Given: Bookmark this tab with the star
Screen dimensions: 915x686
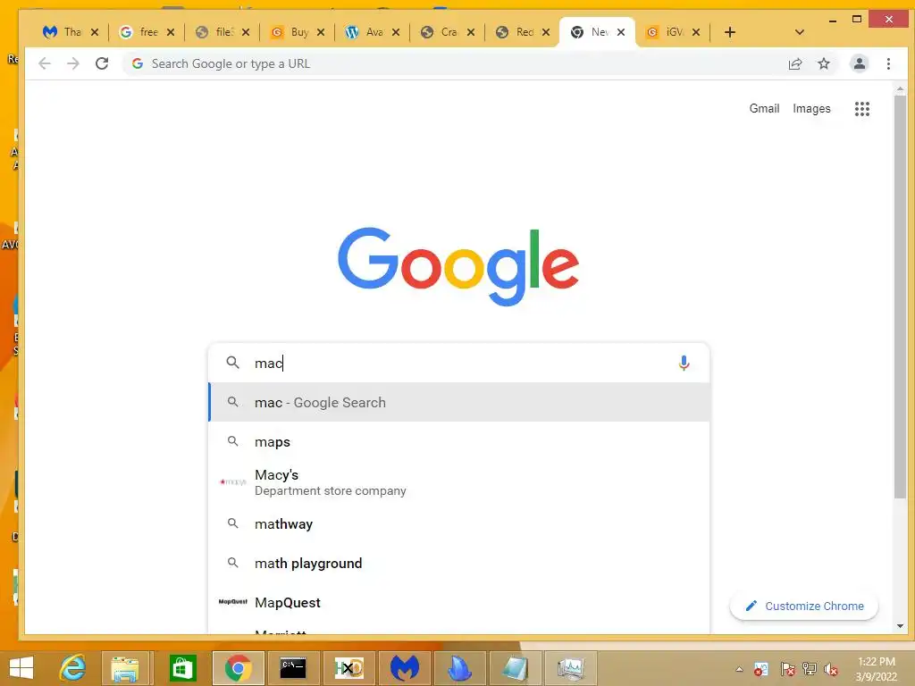Looking at the screenshot, I should [x=823, y=63].
